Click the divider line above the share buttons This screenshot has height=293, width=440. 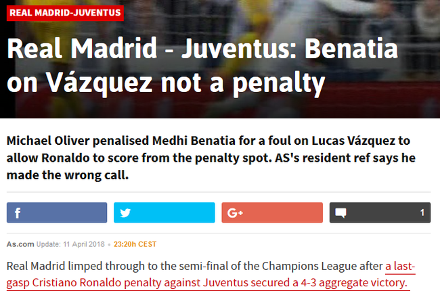tap(219, 192)
